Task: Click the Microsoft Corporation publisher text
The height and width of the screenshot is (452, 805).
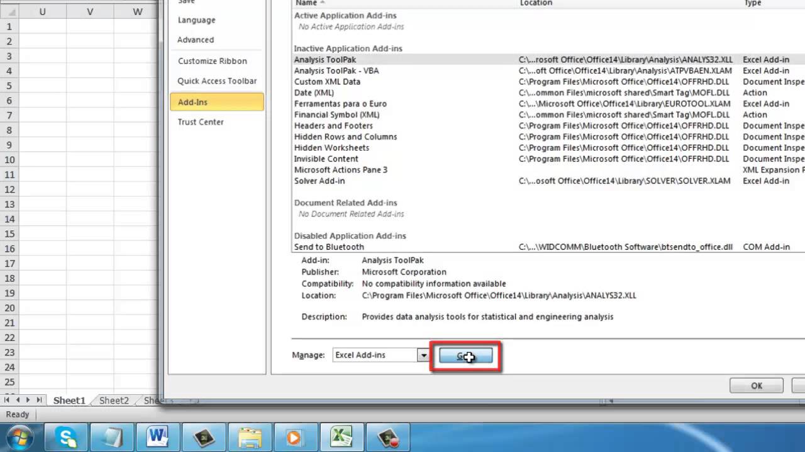Action: pyautogui.click(x=404, y=272)
